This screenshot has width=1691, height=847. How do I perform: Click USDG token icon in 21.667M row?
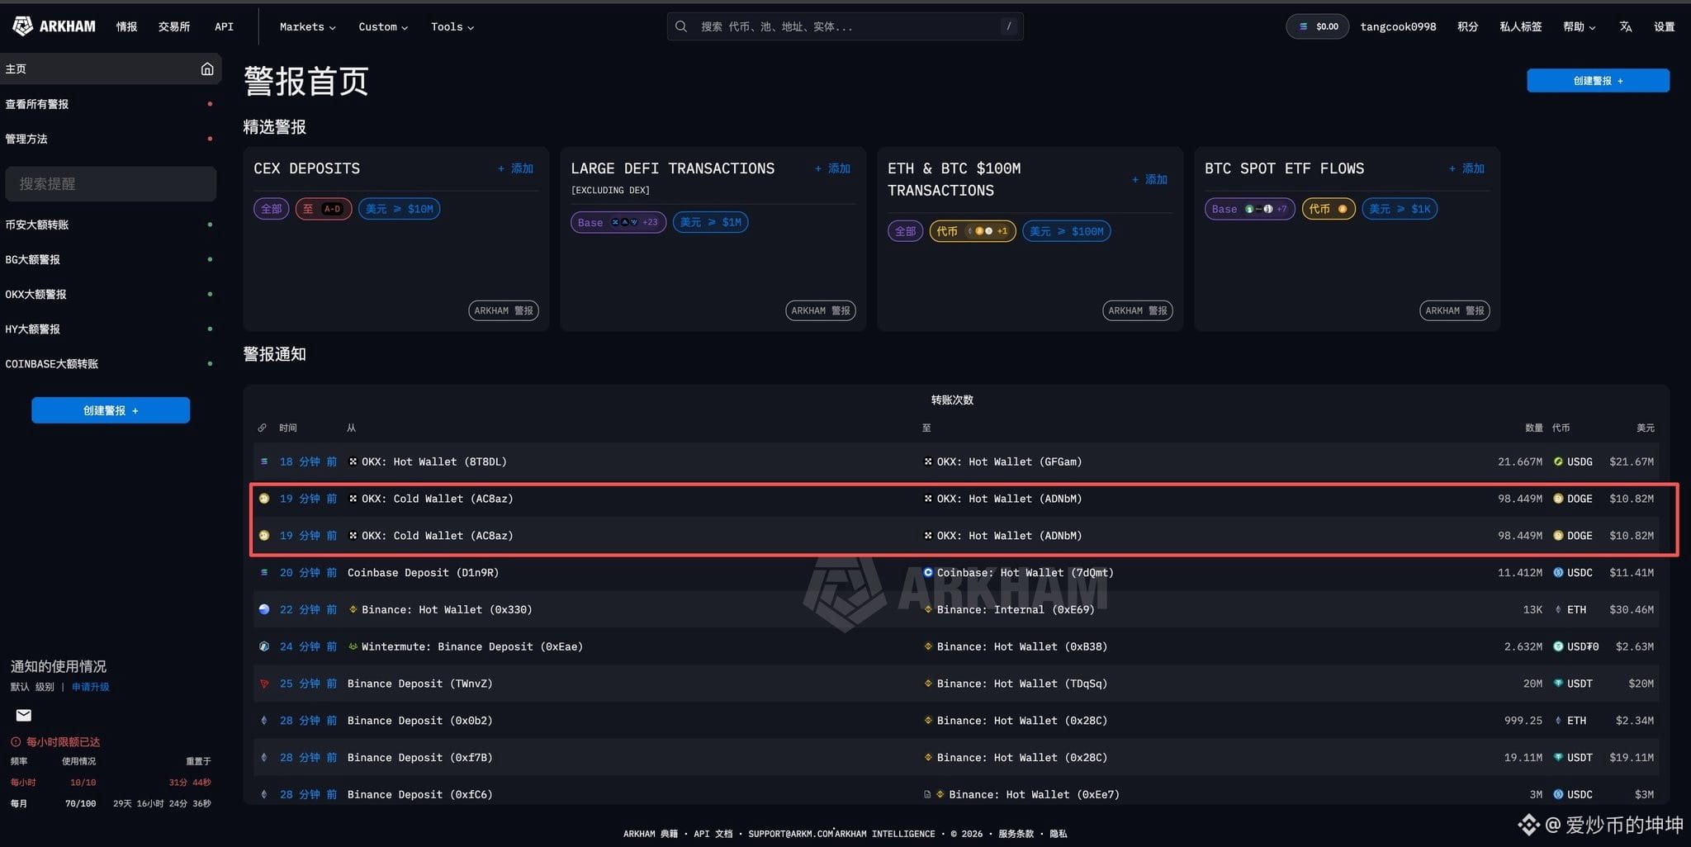[1558, 461]
